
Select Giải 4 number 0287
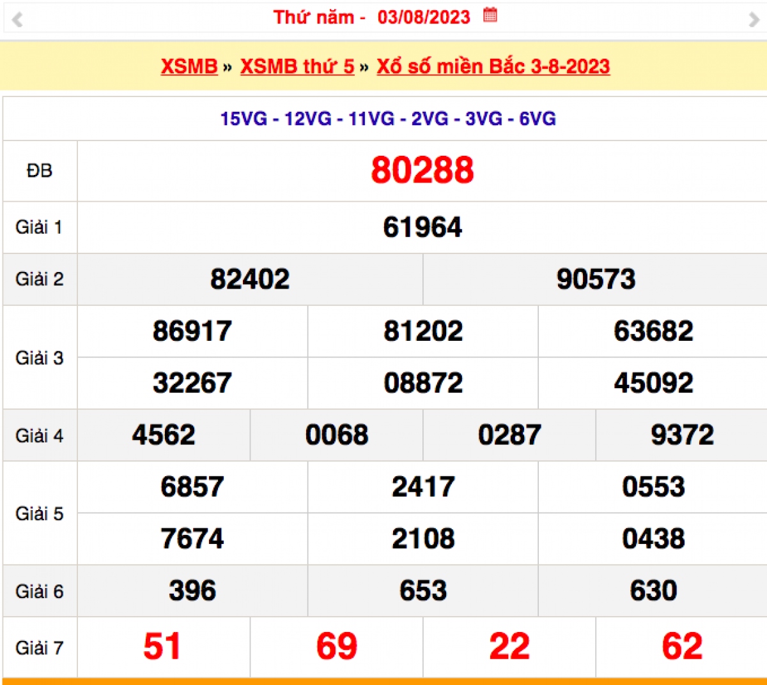(509, 435)
